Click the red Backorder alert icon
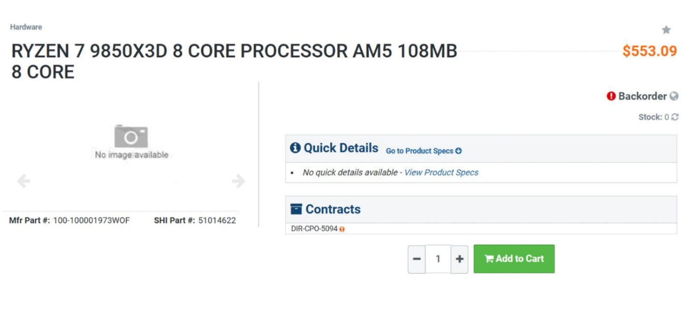The height and width of the screenshot is (314, 697). pos(611,96)
